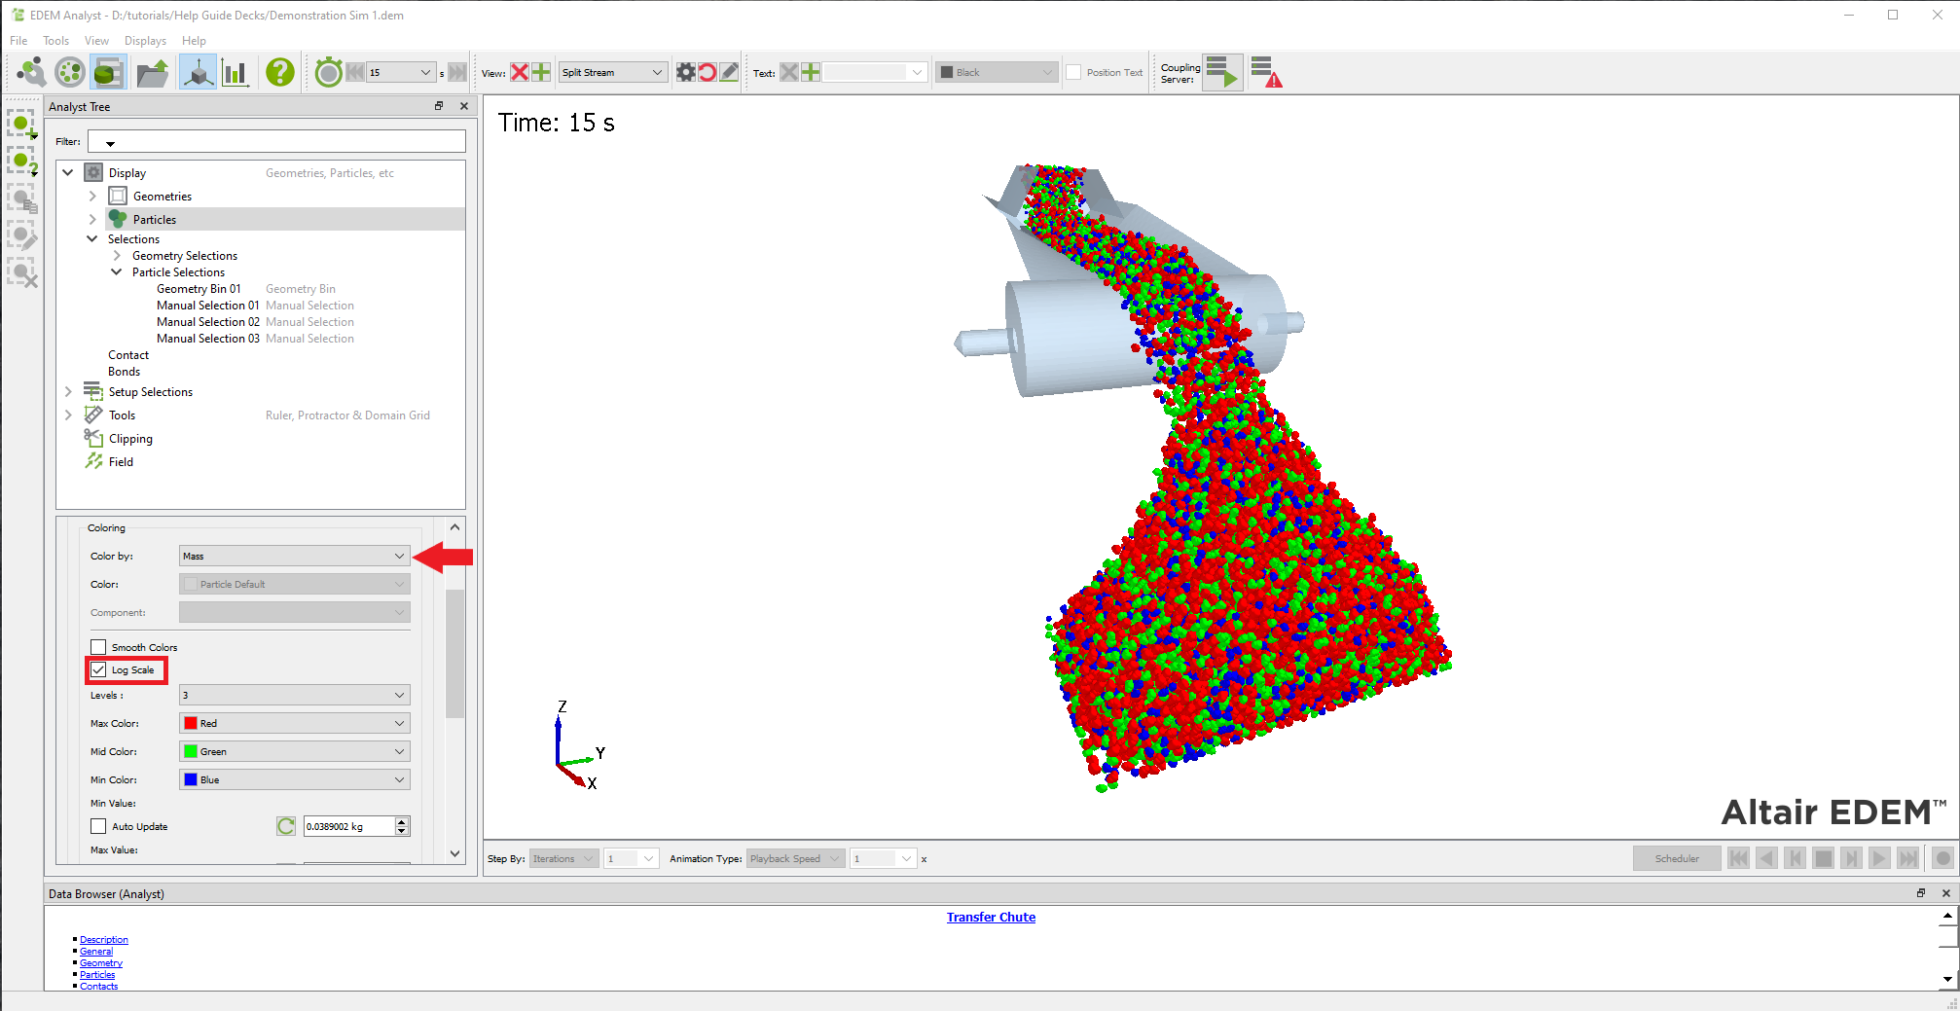Click the Coupling Server start icon
The height and width of the screenshot is (1011, 1960).
click(1221, 72)
